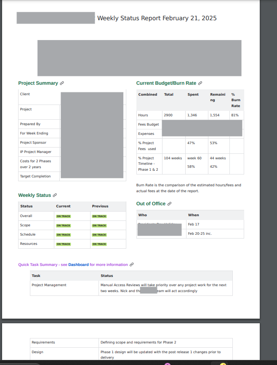
Task: Click the 'Spent' column header
Action: tap(193, 94)
